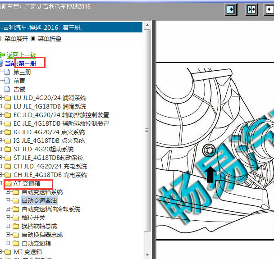This screenshot has width=274, height=259.
Task: Click folder icon beside MT 变速箱
Action: point(8,252)
